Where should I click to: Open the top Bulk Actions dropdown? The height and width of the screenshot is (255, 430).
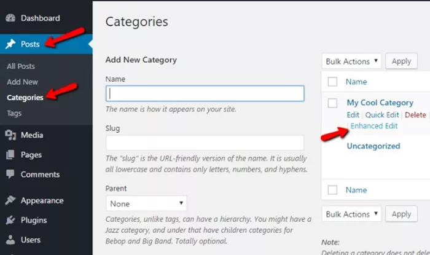coord(351,61)
